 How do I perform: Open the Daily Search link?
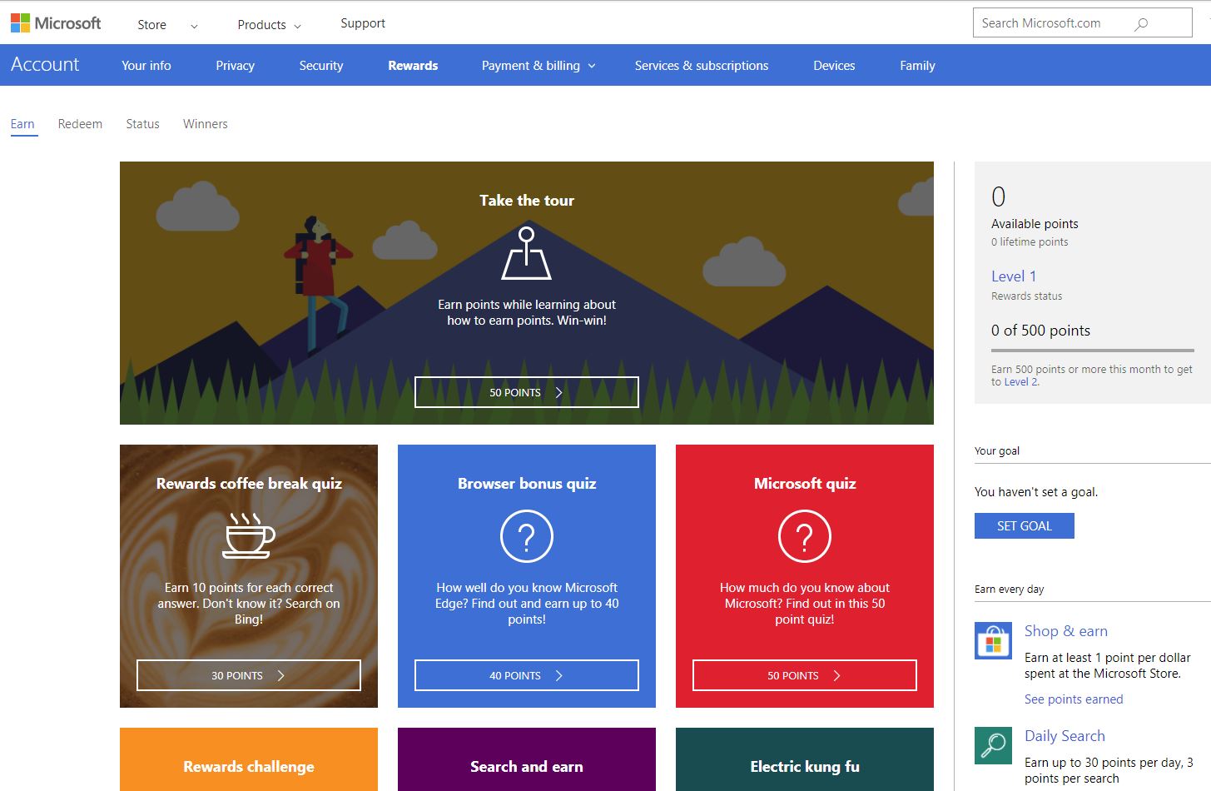pyautogui.click(x=1065, y=736)
